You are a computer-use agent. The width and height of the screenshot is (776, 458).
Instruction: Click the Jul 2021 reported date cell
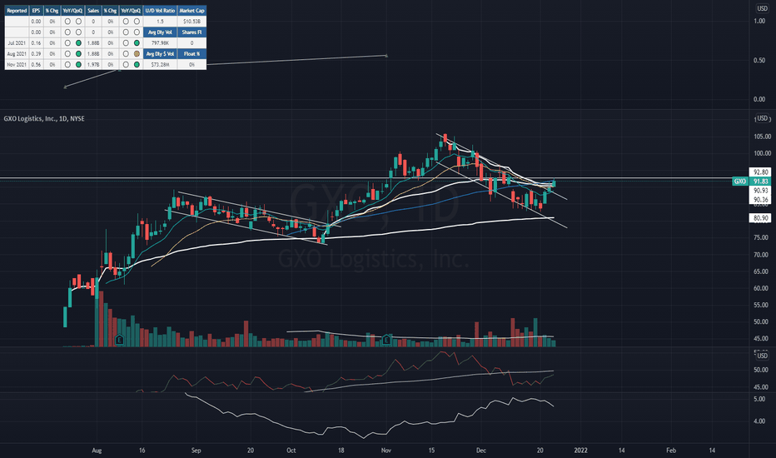pos(17,43)
